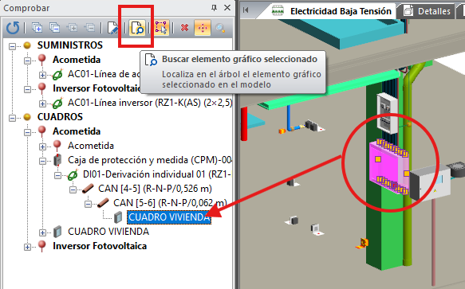Click the tab scroll-to-first arrow button
Viewport: 465px width, 289px height.
246,10
